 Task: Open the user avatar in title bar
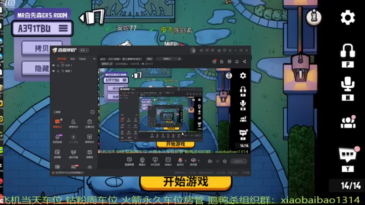pyautogui.click(x=192, y=50)
